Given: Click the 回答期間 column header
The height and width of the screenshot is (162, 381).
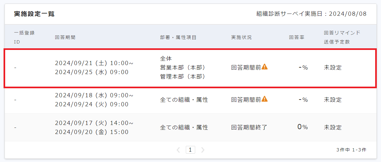Looking at the screenshot, I should pyautogui.click(x=65, y=37).
